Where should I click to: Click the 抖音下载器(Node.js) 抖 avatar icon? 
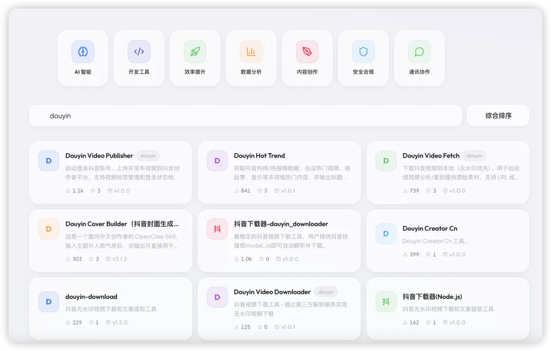[x=386, y=302]
